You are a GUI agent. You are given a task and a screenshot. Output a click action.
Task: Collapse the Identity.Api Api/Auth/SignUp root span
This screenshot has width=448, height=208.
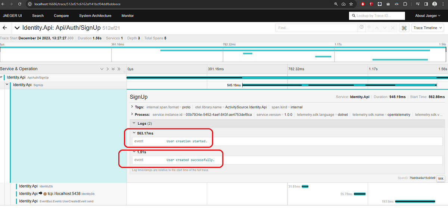click(x=1, y=77)
